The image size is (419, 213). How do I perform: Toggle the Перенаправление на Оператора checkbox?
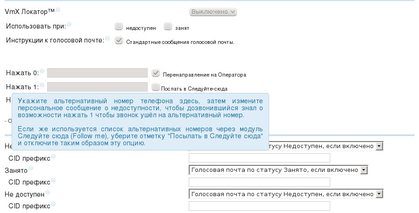pos(156,73)
